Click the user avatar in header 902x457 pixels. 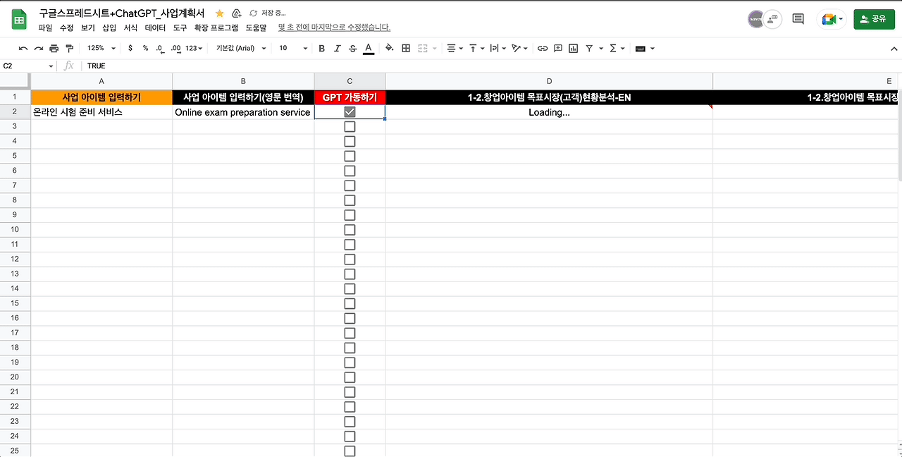pos(756,19)
